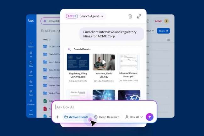This screenshot has height=136, width=204.
Task: Expand the Search Agent panel to fullscreen
Action: tap(139, 16)
